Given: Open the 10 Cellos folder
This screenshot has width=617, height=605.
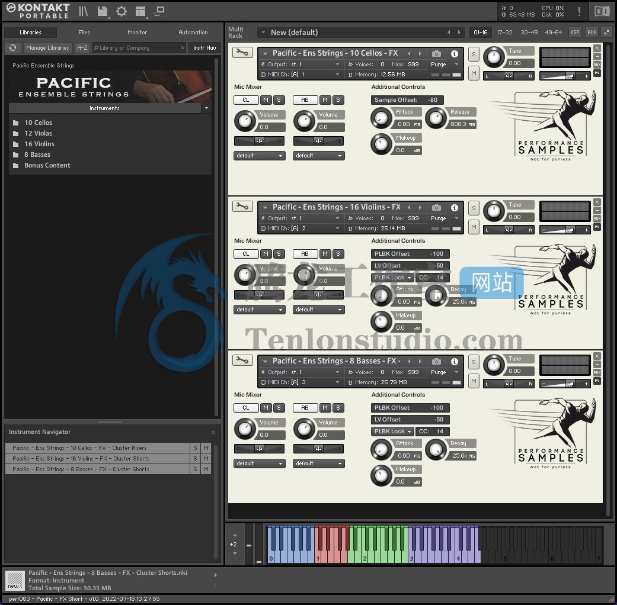Looking at the screenshot, I should [38, 123].
